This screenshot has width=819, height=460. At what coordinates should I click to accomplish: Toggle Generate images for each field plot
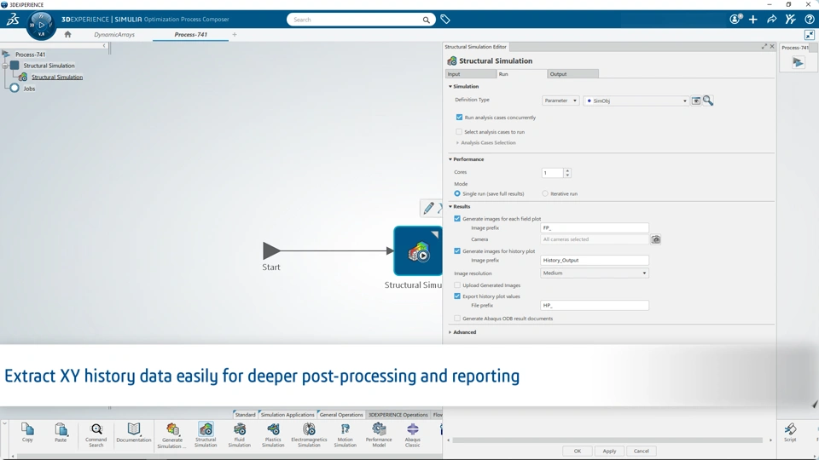(x=457, y=219)
